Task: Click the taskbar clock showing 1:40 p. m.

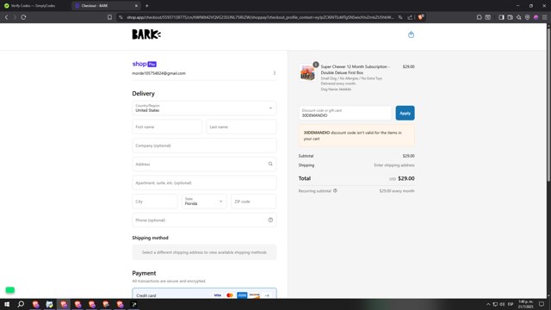Action: pyautogui.click(x=525, y=304)
